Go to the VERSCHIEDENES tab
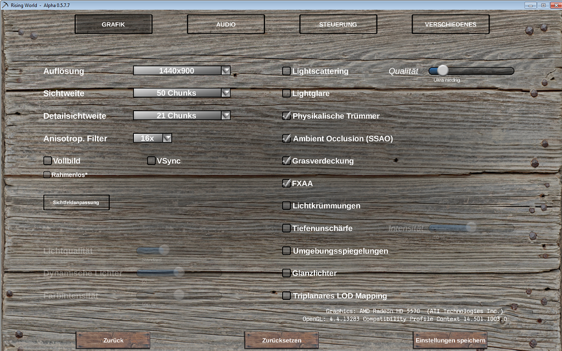The image size is (562, 351). point(450,25)
